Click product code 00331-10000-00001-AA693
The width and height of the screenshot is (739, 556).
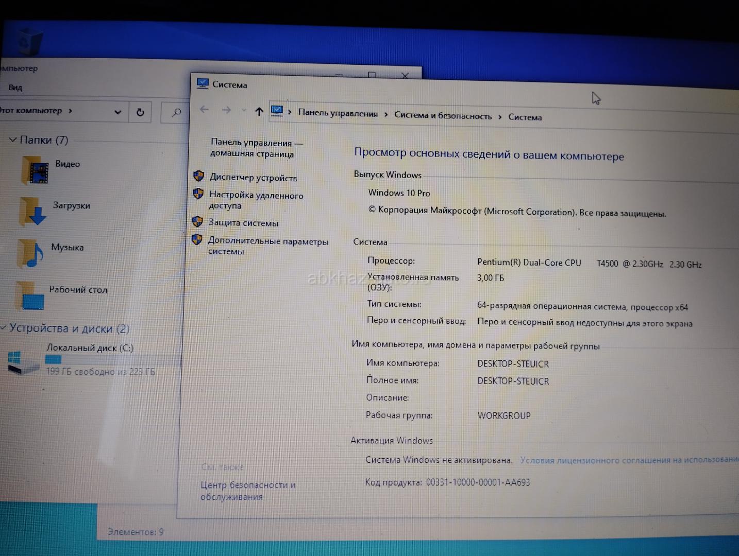point(478,482)
